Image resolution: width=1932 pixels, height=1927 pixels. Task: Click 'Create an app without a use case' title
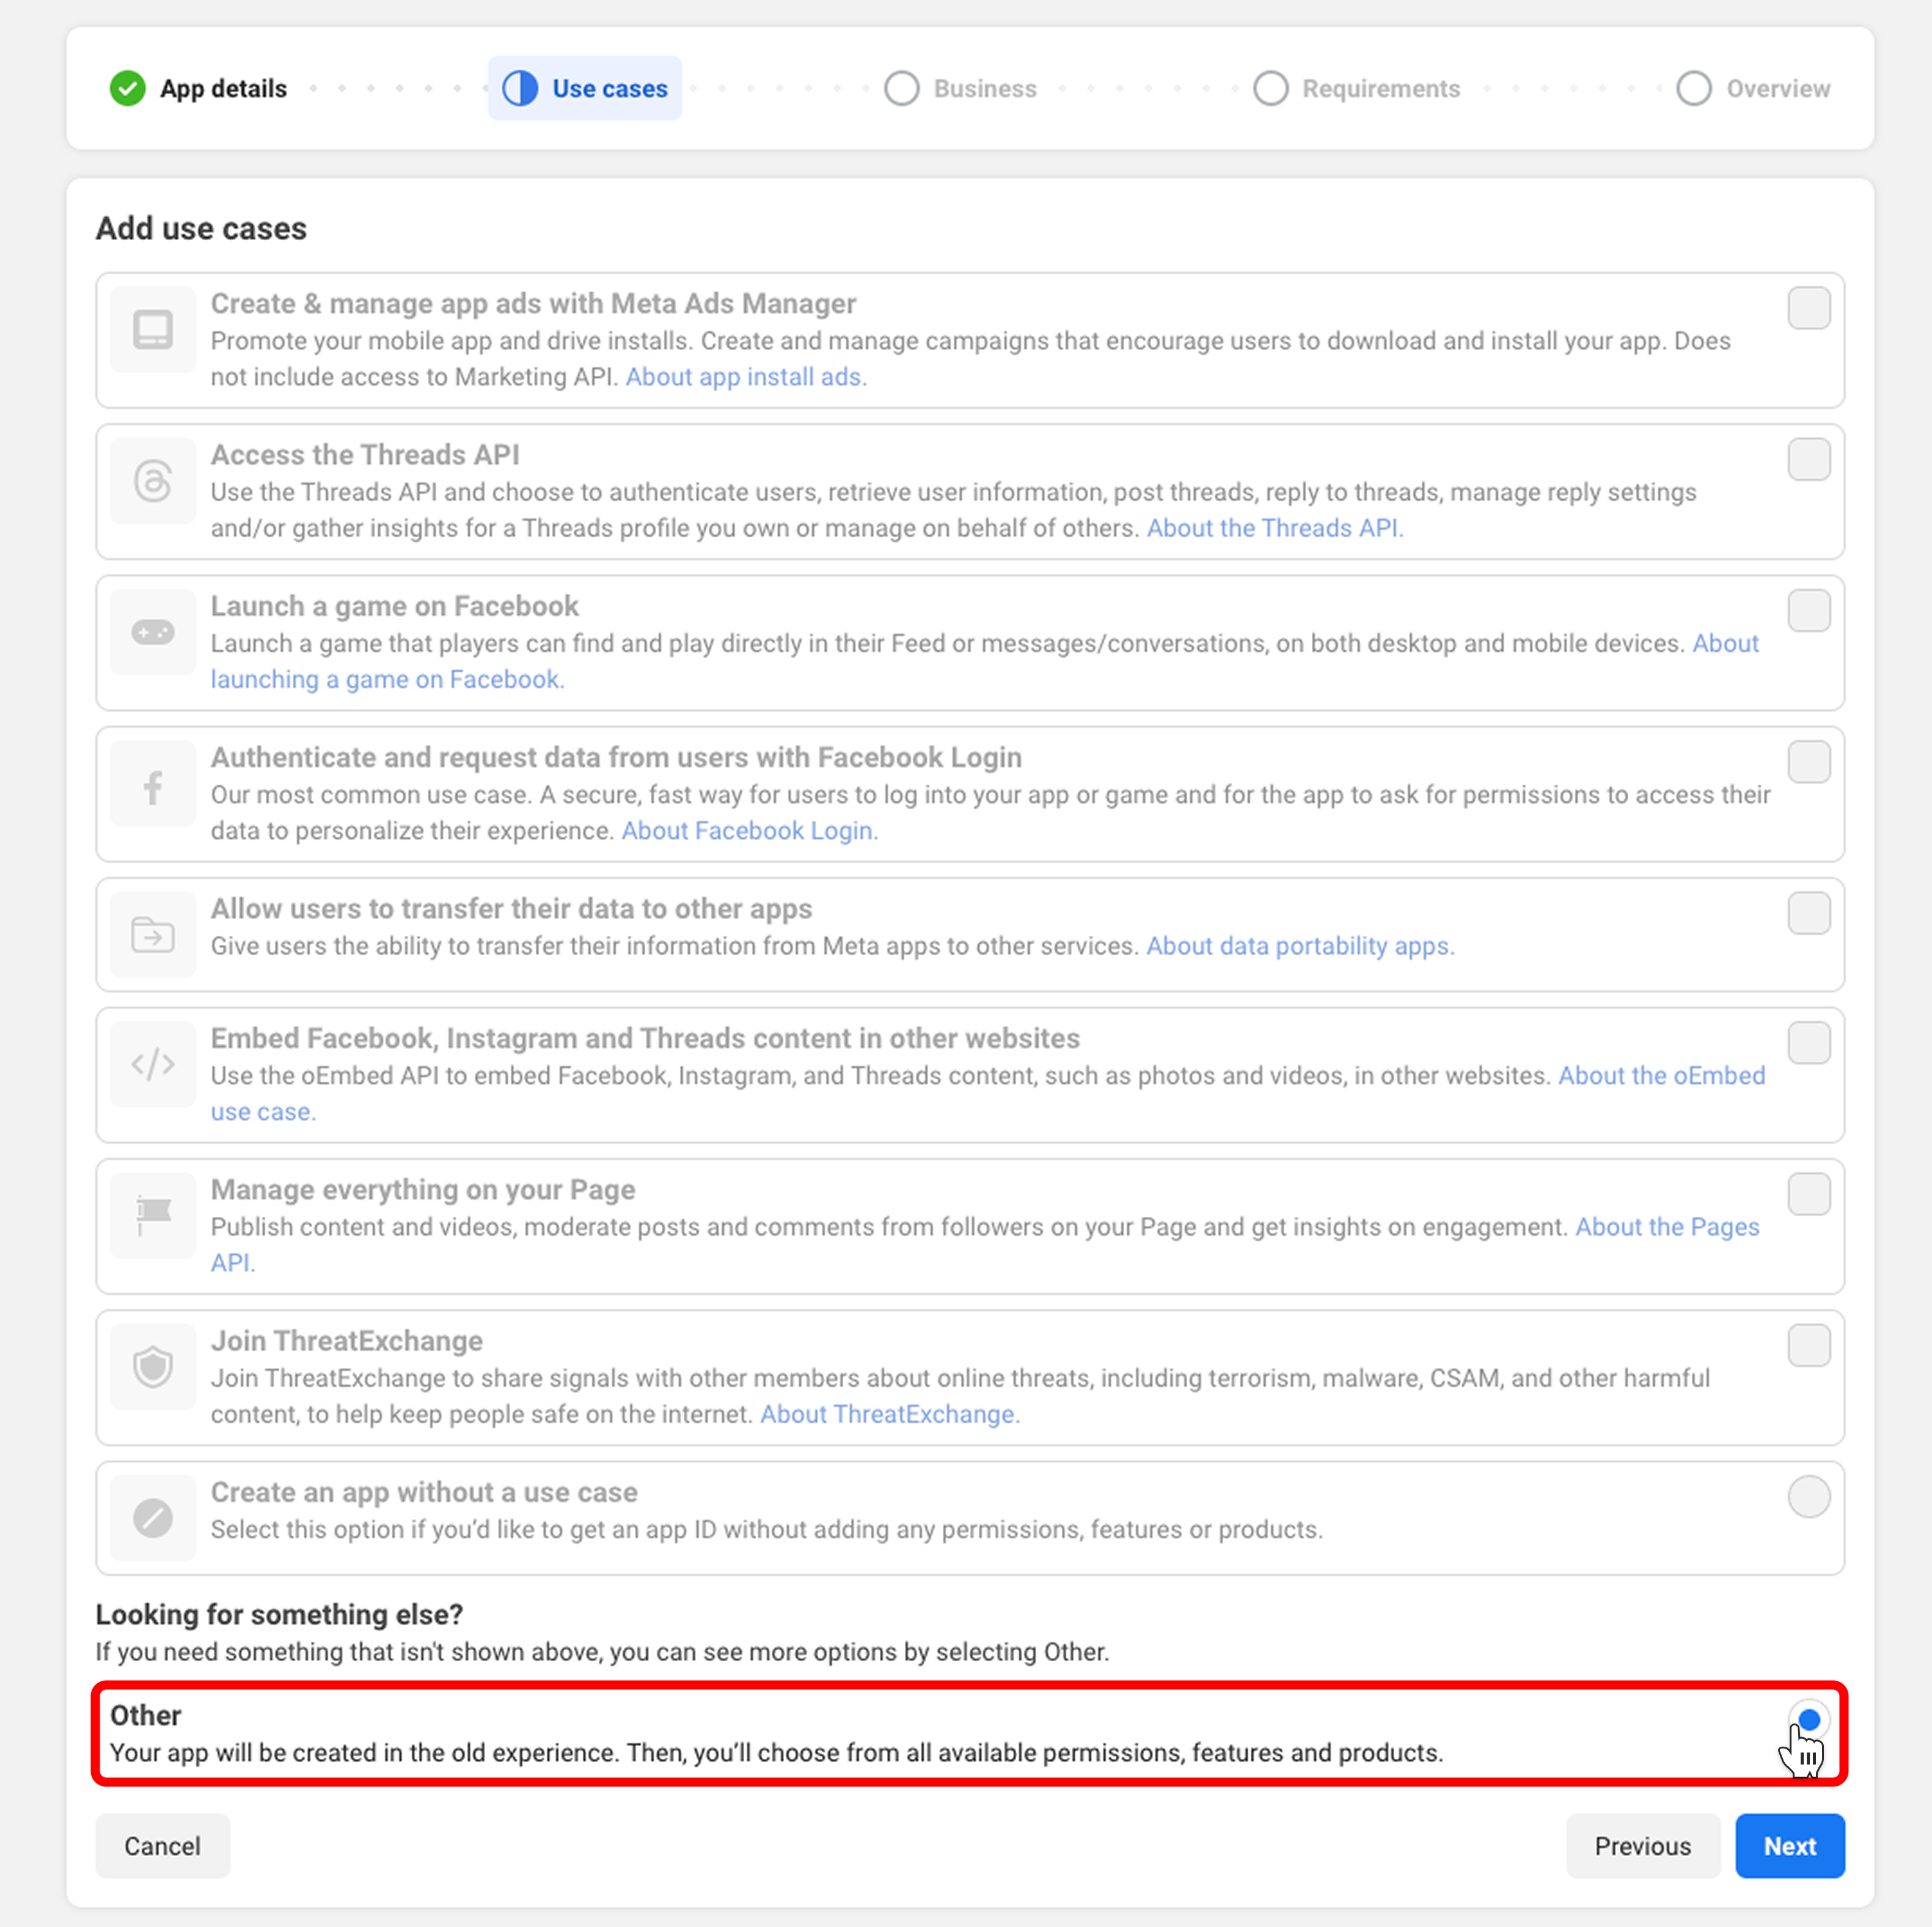[x=424, y=1493]
